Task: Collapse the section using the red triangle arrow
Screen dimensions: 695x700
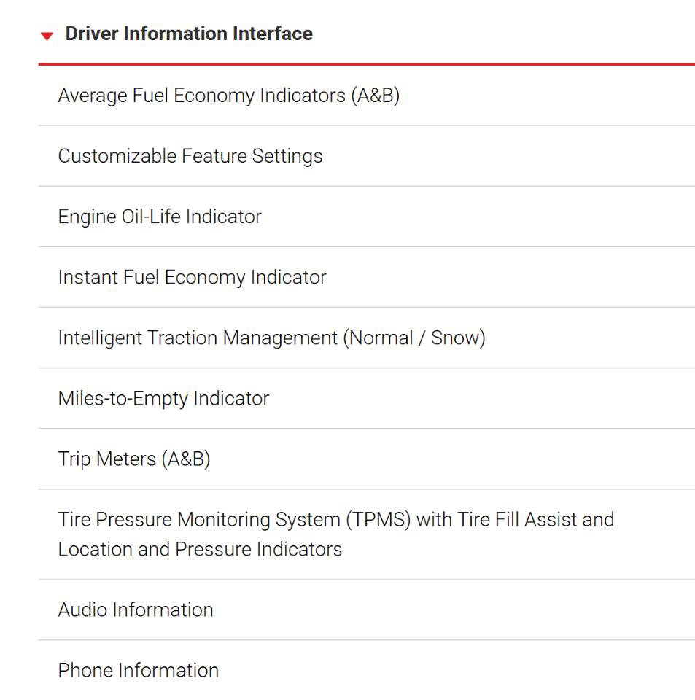Action: coord(47,36)
